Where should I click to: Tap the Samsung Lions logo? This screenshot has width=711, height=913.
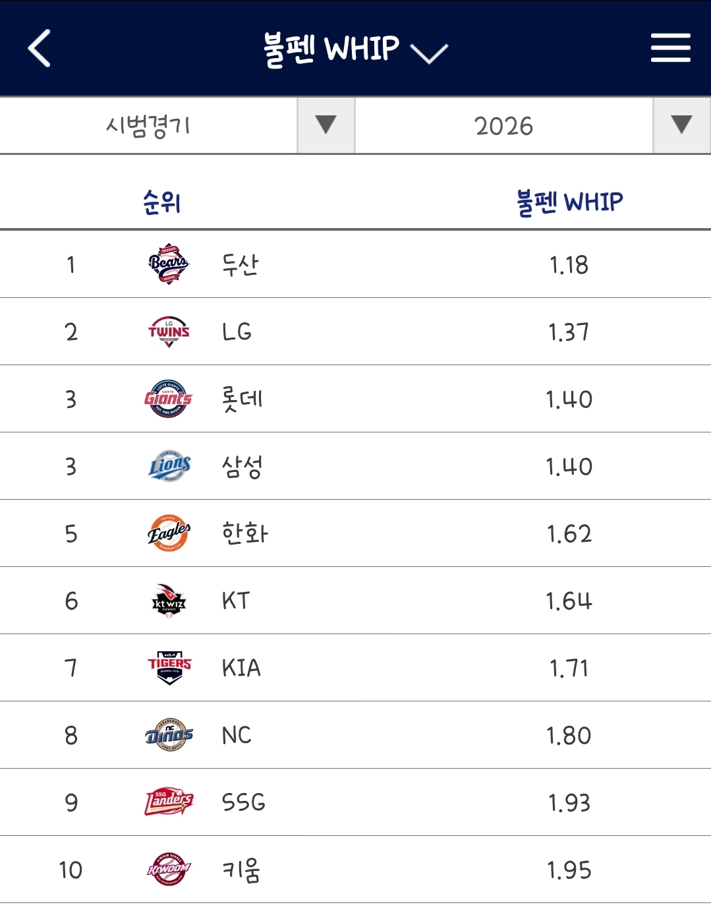point(169,466)
